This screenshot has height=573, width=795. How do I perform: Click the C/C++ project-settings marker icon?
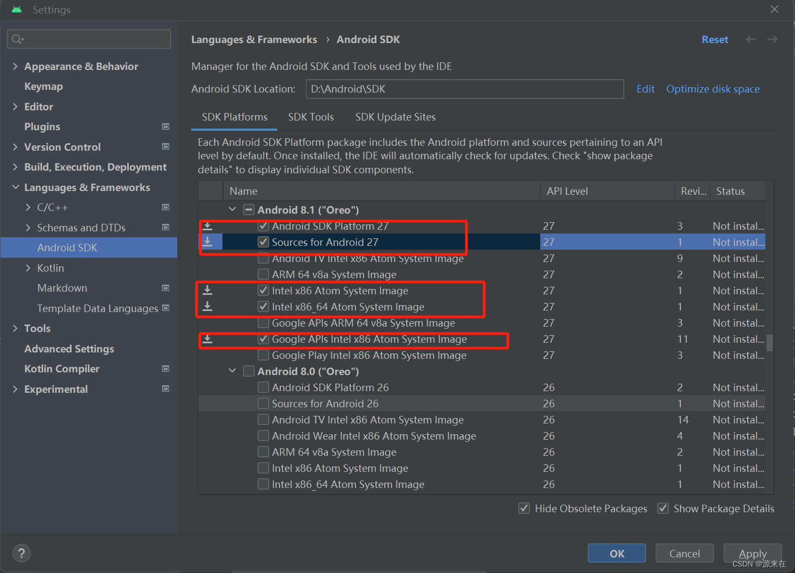pyautogui.click(x=166, y=207)
